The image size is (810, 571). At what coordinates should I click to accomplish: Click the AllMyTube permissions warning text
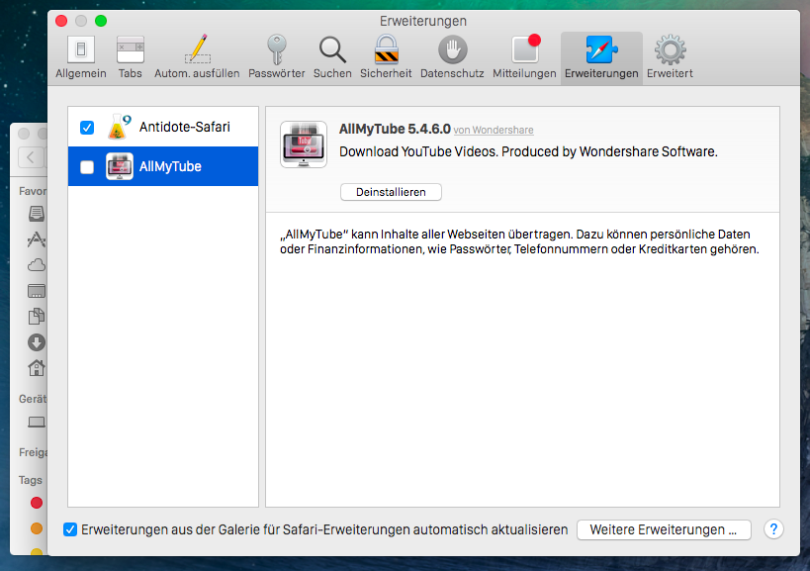(519, 241)
